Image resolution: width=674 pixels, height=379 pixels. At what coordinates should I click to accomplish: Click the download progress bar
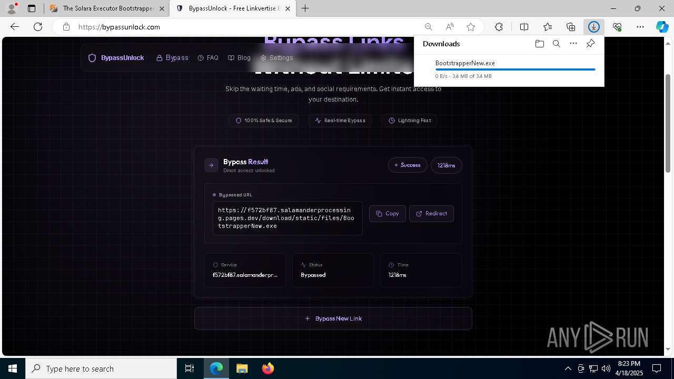click(x=516, y=69)
